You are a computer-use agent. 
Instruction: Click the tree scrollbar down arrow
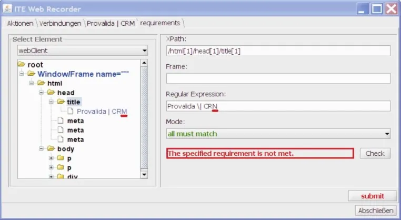[144, 174]
